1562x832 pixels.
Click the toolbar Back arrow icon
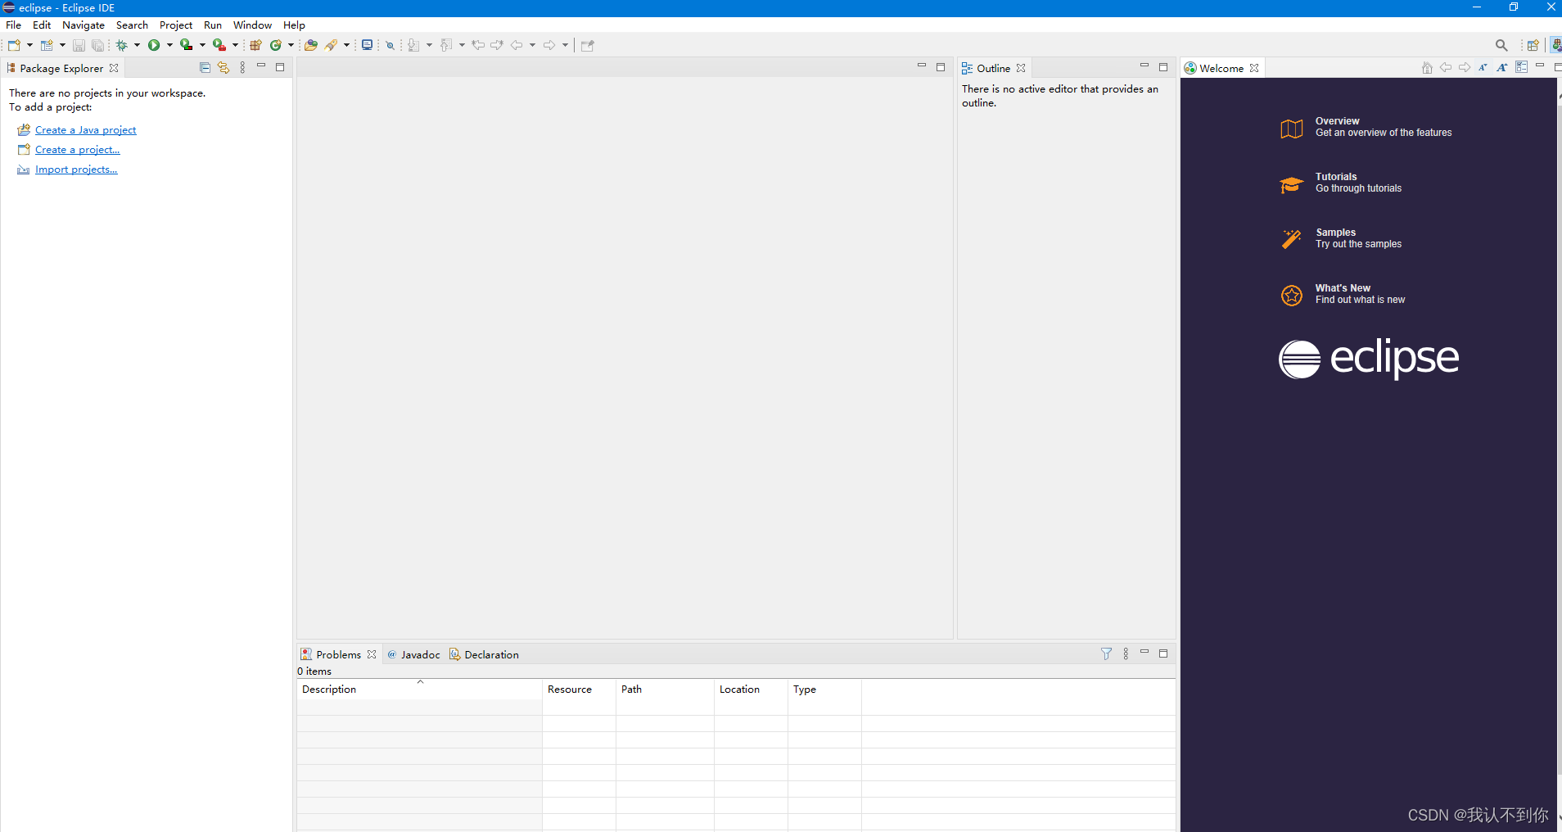[x=517, y=45]
